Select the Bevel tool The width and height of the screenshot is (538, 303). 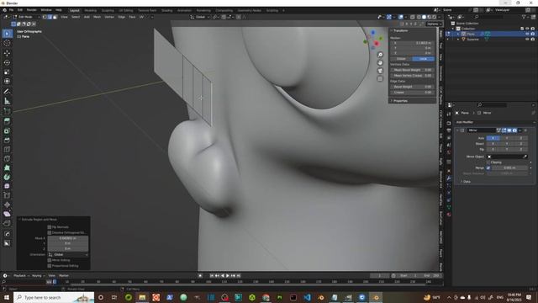coord(7,140)
